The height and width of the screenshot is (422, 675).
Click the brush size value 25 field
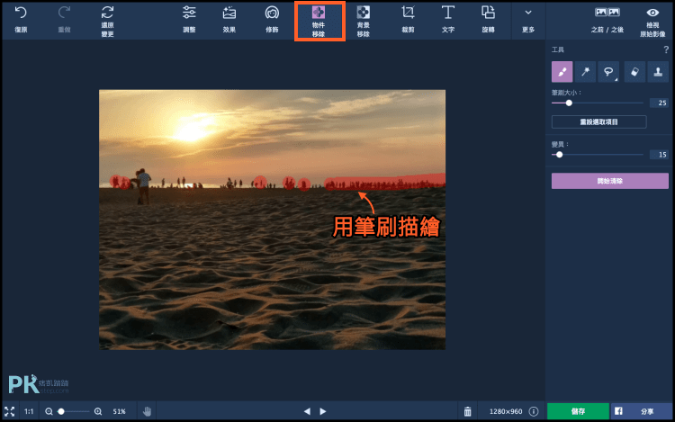659,103
